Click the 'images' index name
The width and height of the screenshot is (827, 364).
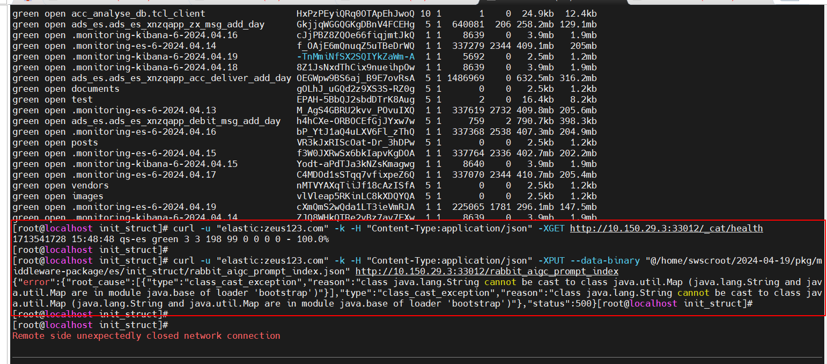click(87, 196)
